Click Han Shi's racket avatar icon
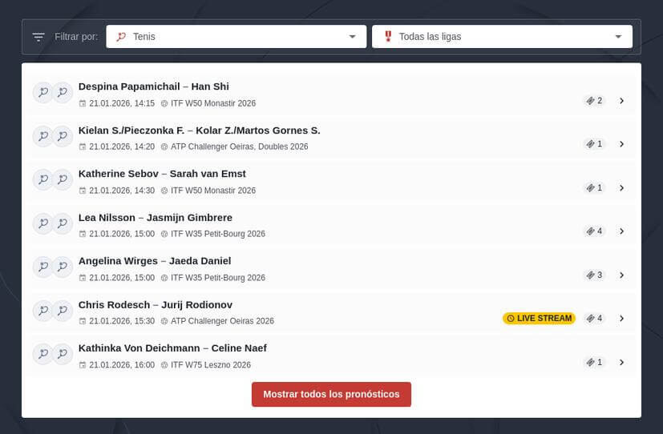663x434 pixels. pyautogui.click(x=63, y=93)
